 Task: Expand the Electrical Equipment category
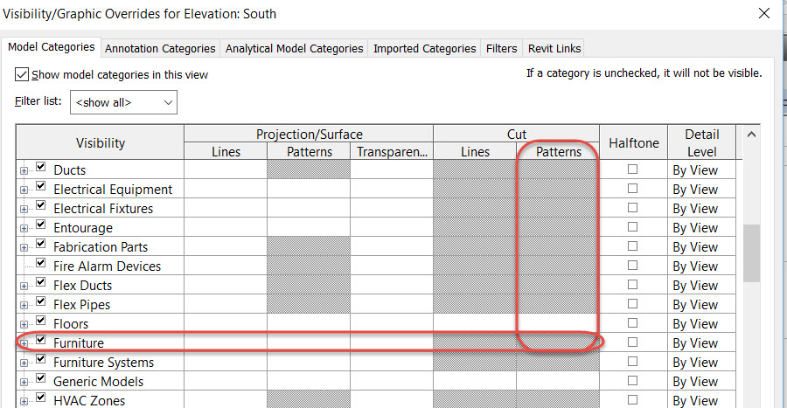click(x=24, y=190)
